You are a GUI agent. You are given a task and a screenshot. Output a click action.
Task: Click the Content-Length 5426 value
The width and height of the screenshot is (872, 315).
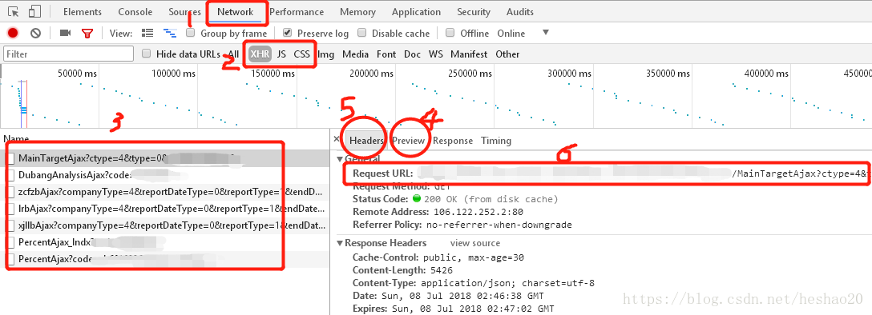click(441, 270)
